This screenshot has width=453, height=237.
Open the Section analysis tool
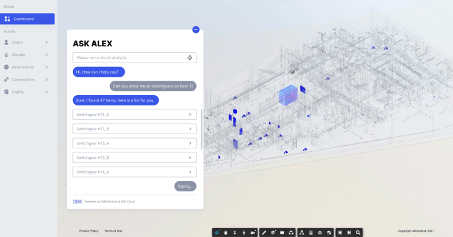[273, 232]
